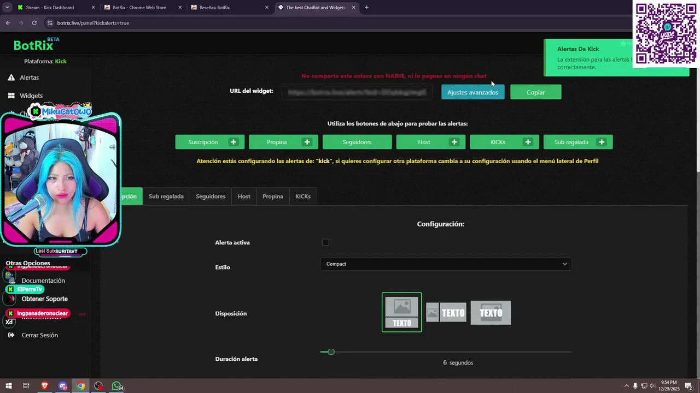The image size is (700, 393).
Task: Select text-over-image disposition layout
Action: pos(491,313)
